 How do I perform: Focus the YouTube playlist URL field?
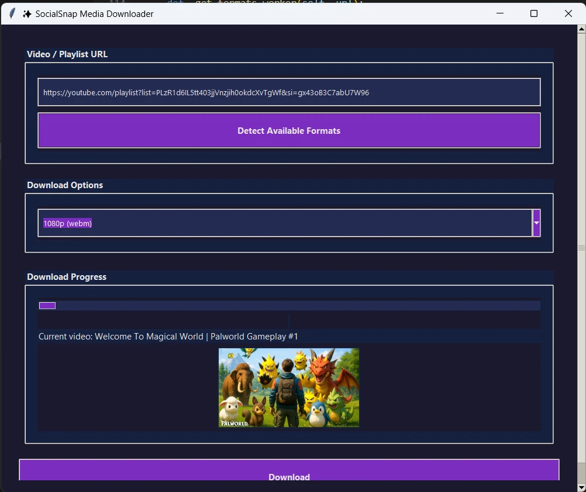289,92
